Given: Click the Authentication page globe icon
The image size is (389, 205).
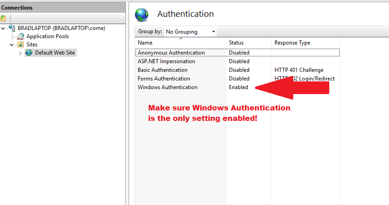Looking at the screenshot, I should (142, 15).
